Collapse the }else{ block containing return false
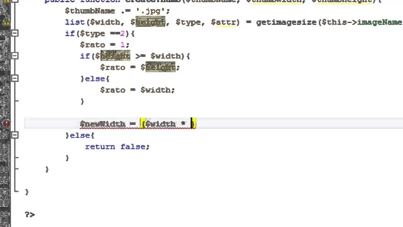 point(15,135)
